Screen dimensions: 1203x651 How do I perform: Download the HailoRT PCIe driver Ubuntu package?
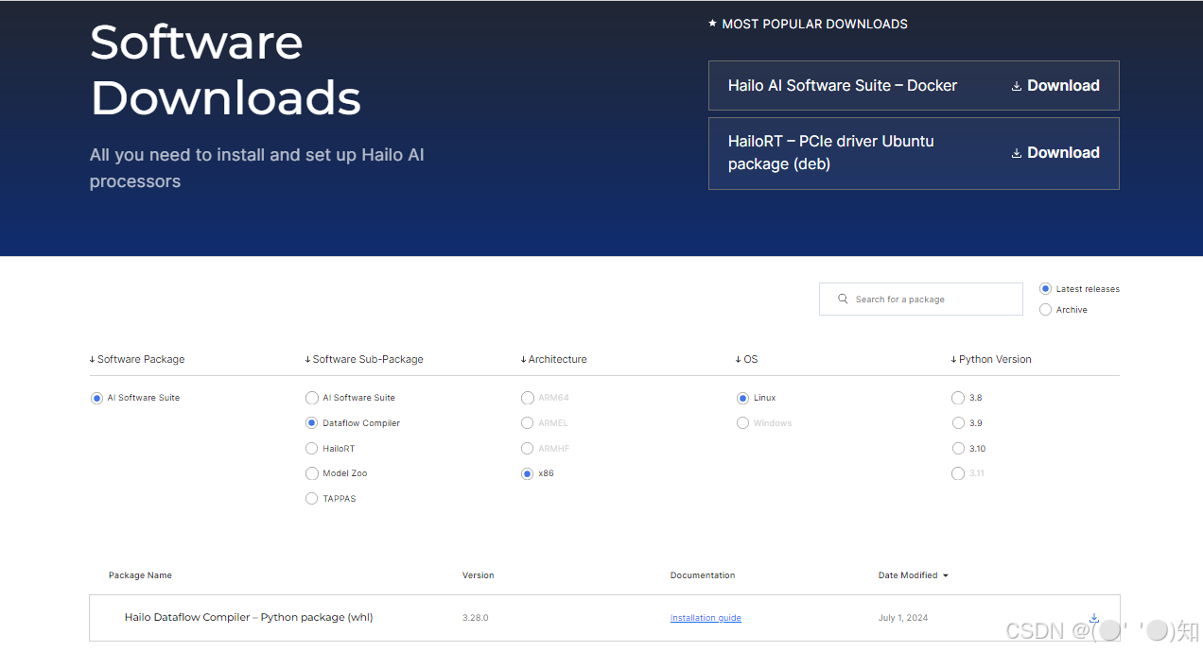(1055, 153)
